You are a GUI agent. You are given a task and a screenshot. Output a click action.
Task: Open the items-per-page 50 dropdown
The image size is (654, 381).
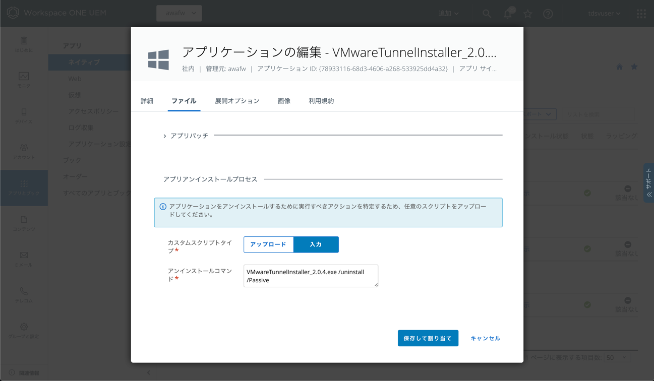[x=617, y=358]
